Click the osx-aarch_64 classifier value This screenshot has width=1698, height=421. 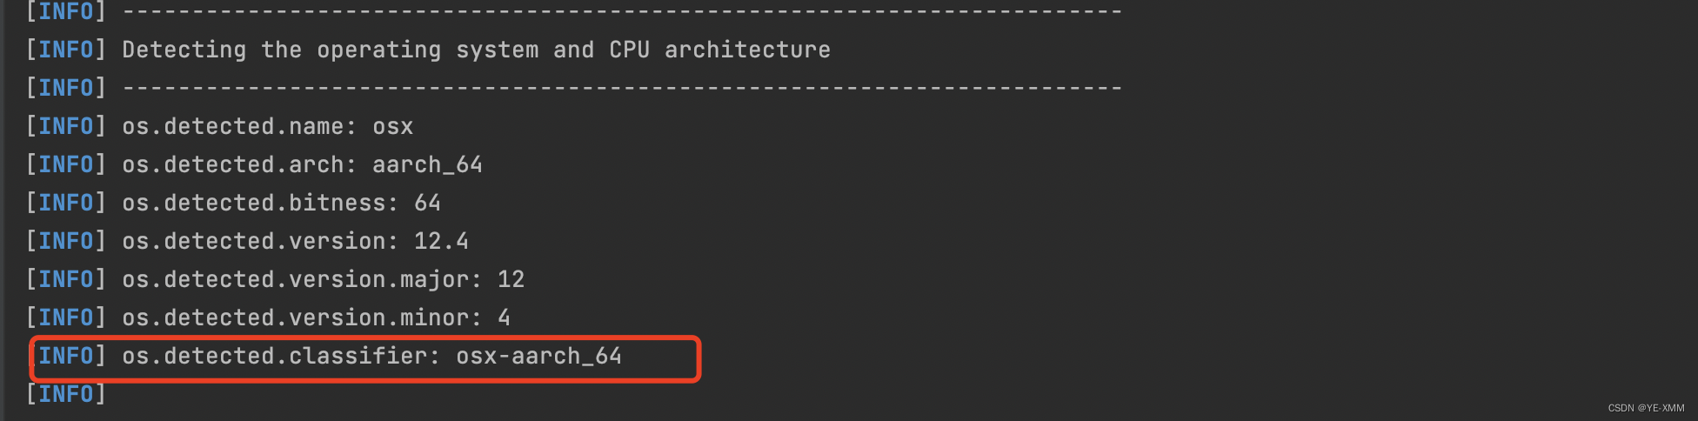click(539, 356)
